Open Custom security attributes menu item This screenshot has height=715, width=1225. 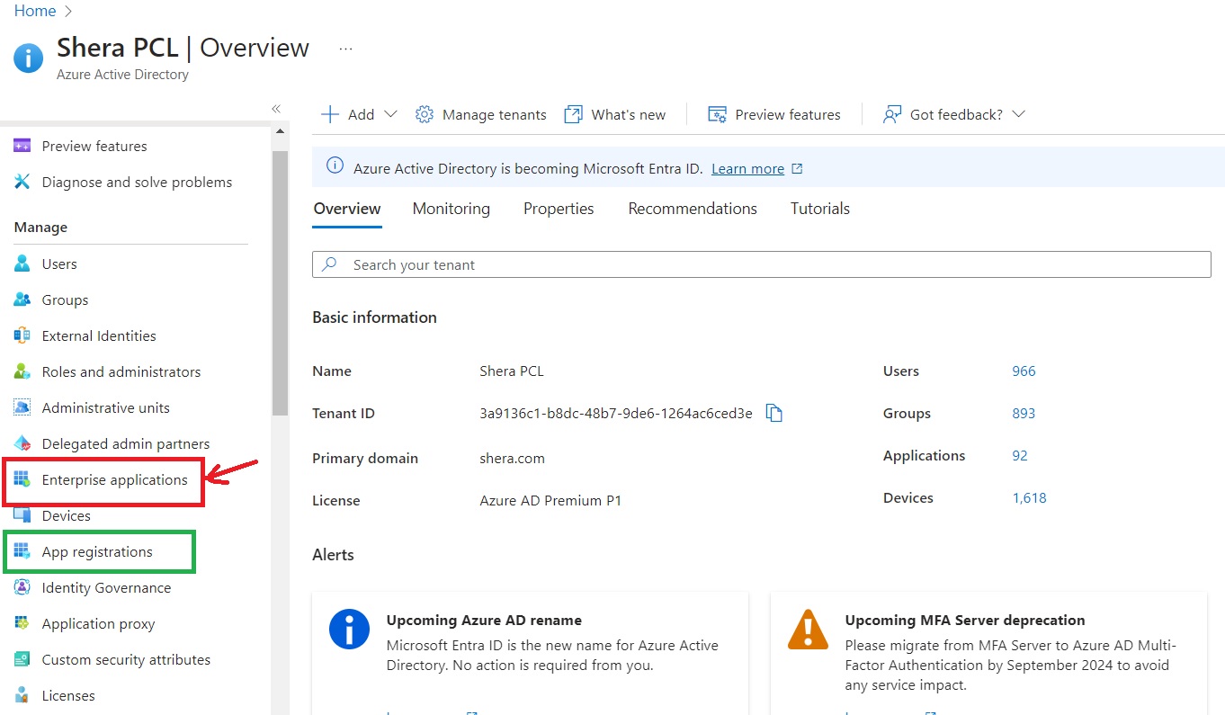tap(126, 659)
